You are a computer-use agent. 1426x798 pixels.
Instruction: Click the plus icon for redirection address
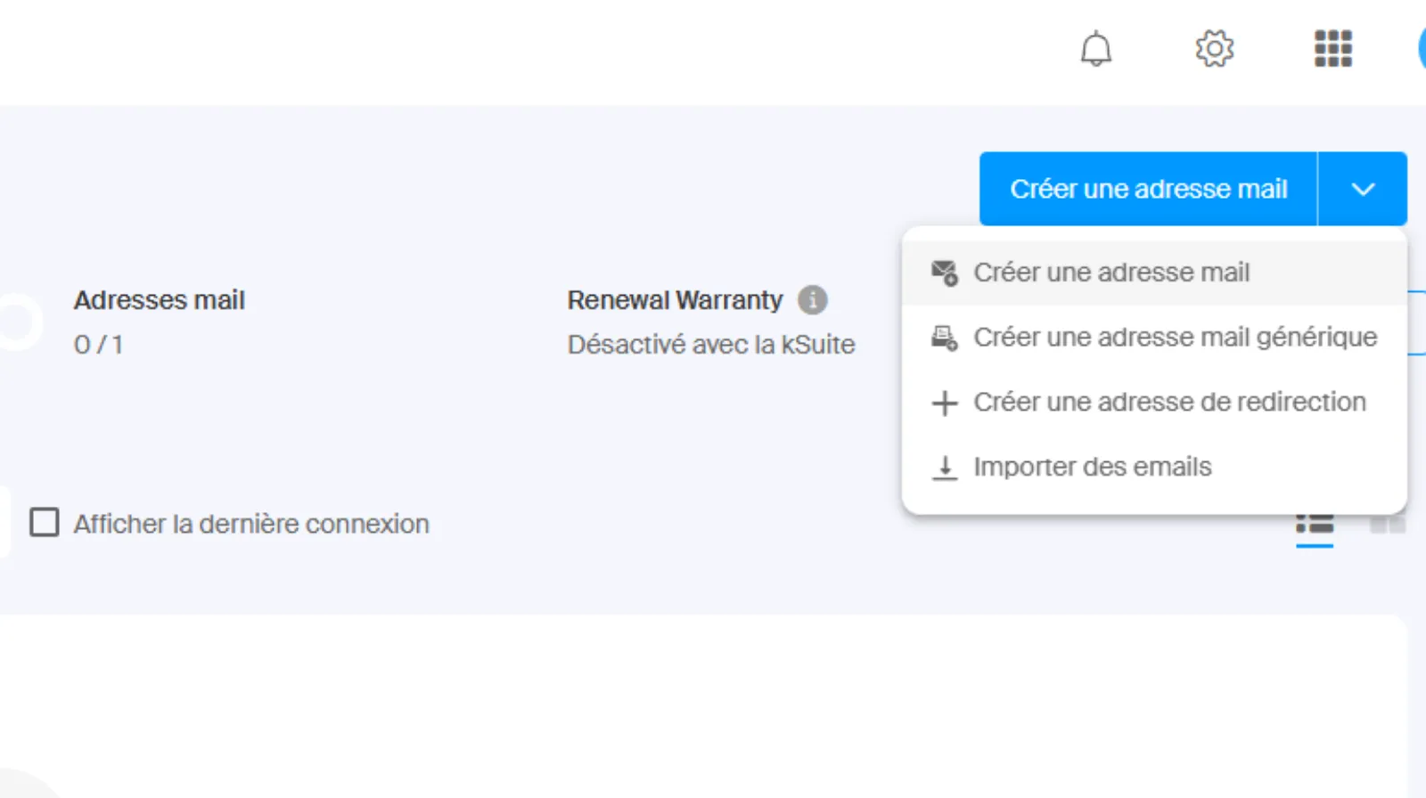944,403
